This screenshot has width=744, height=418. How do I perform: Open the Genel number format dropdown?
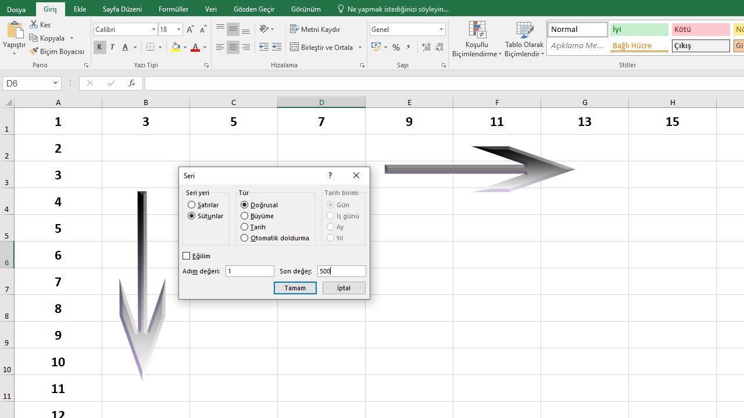[441, 30]
